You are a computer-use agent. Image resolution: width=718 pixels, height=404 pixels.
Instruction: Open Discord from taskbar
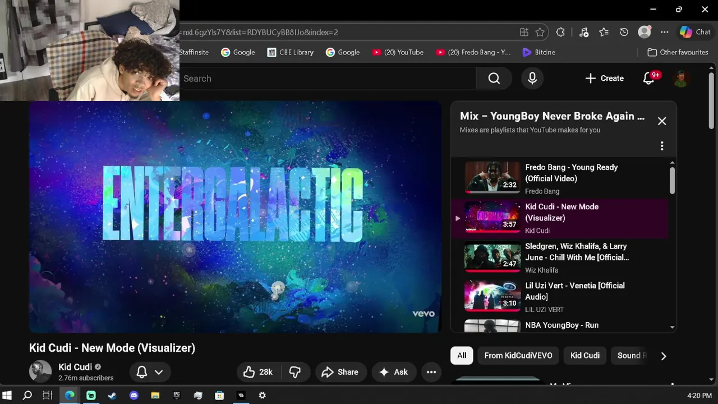(134, 396)
